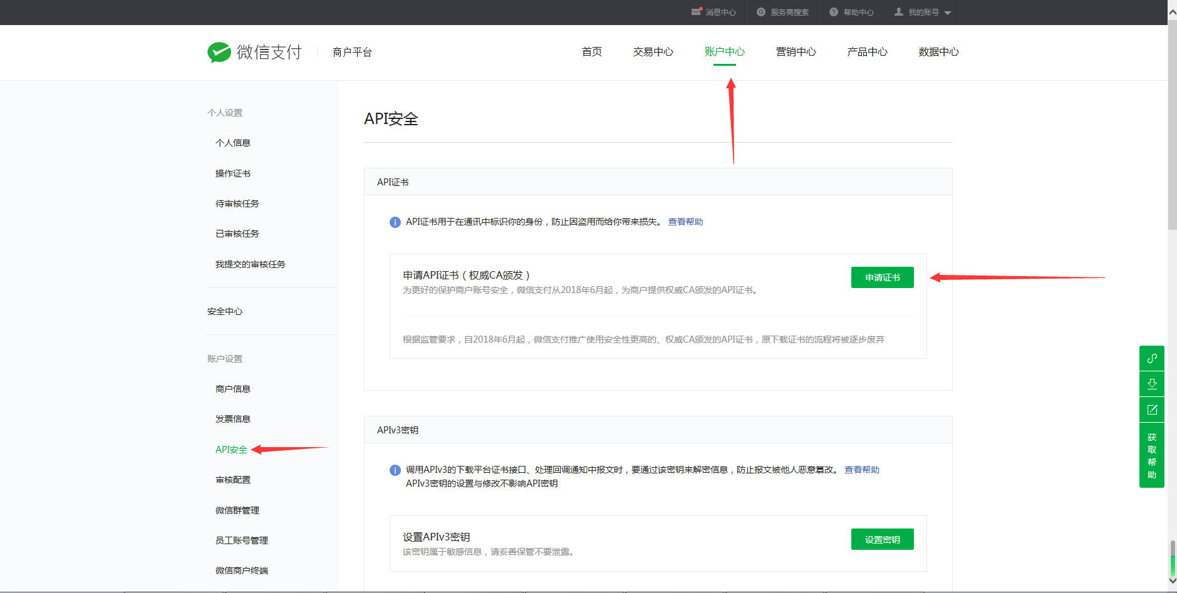
Task: Go to 首页 tab
Action: tap(592, 52)
